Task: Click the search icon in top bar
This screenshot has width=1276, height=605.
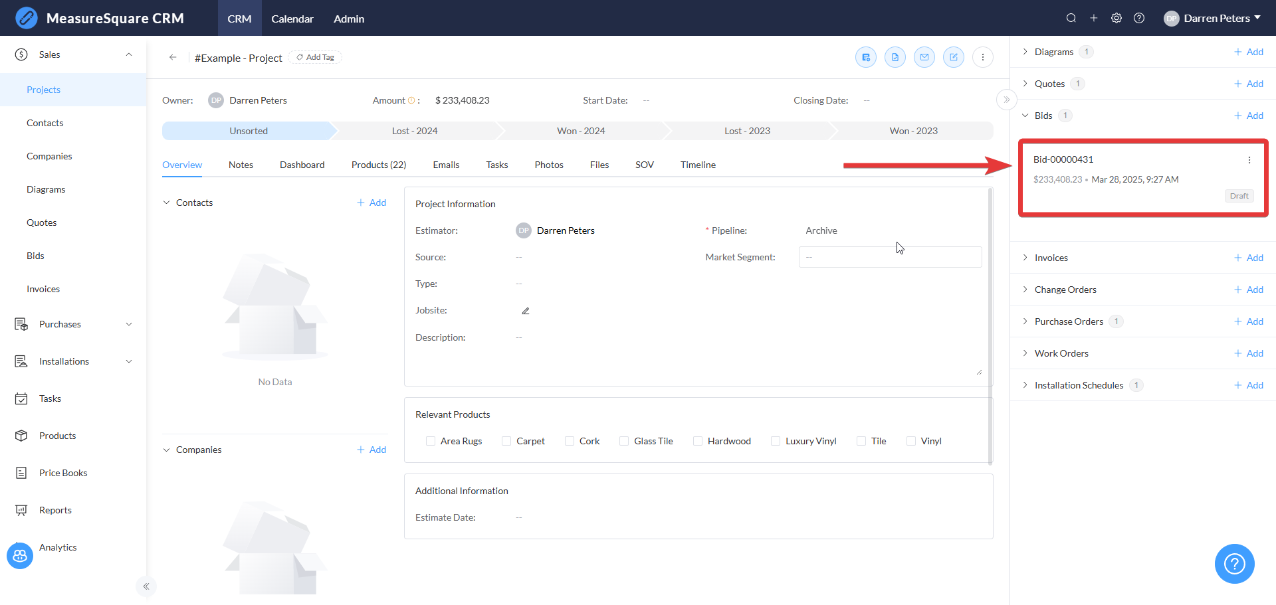Action: click(x=1071, y=18)
